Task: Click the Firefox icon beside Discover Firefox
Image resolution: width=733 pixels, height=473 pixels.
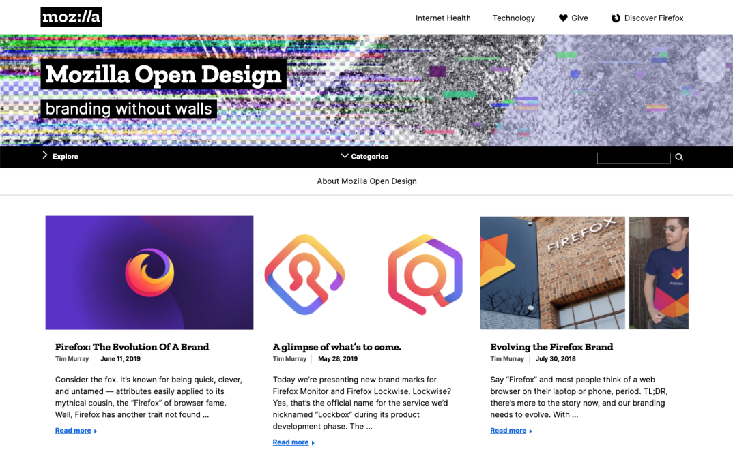Action: [x=616, y=18]
